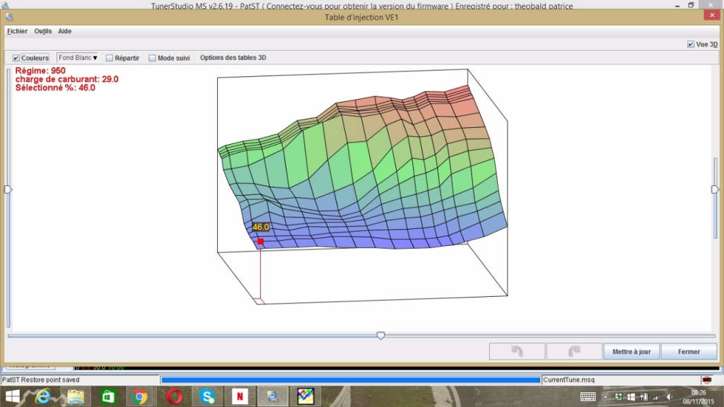724x407 pixels.
Task: Click the red status icon beside CurrentTune.msq
Action: [x=706, y=379]
